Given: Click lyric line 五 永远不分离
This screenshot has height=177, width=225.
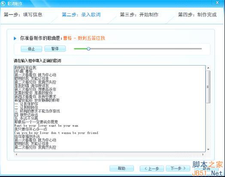Looking at the screenshot, I should point(26,118).
